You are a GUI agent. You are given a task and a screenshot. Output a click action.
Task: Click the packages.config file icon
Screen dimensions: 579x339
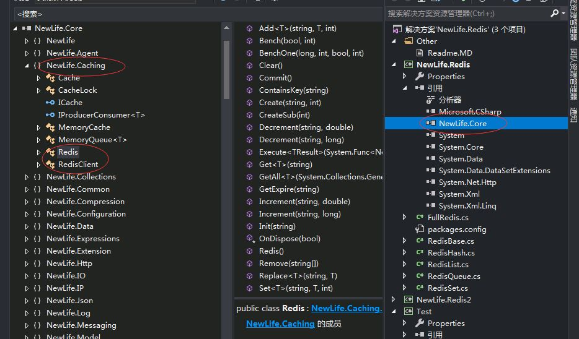pyautogui.click(x=420, y=229)
